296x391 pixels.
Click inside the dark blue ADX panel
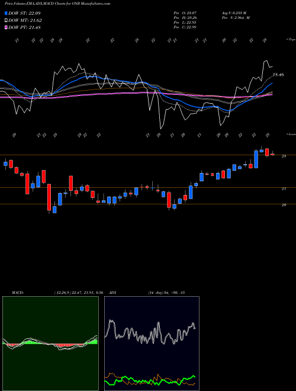point(152,344)
